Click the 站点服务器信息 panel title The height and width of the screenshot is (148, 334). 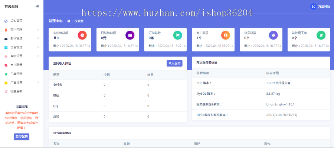pos(207,63)
